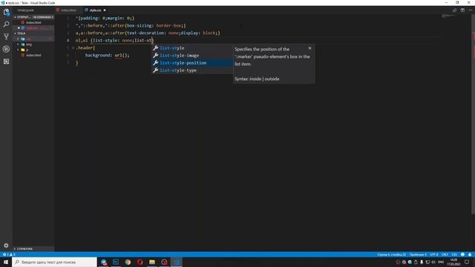
Task: Expand the Outline (Структура) section
Action: point(33,249)
